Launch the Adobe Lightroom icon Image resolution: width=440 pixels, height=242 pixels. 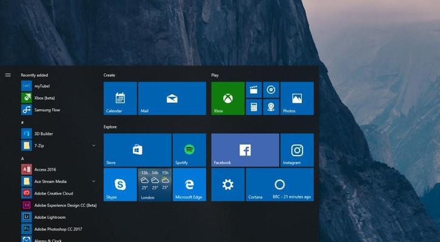(x=27, y=217)
